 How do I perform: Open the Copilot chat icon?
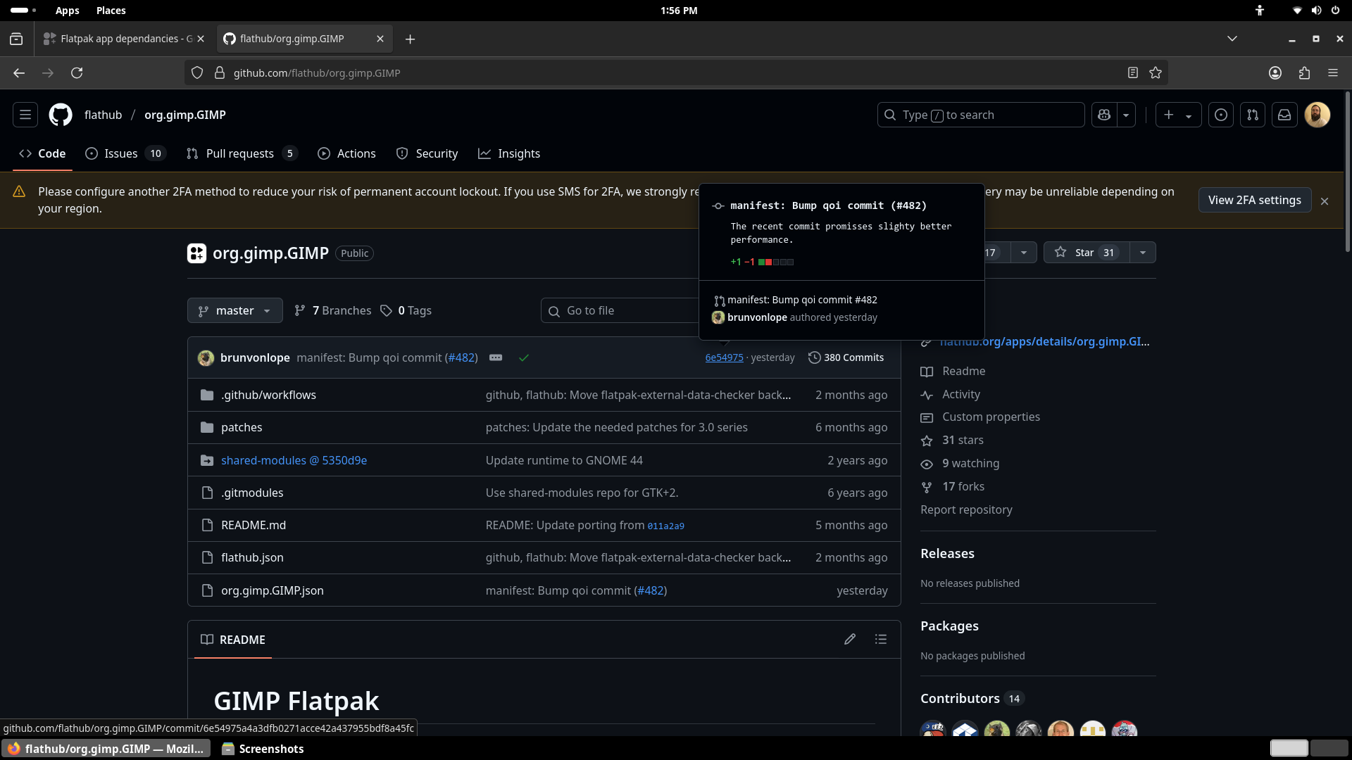coord(1104,115)
